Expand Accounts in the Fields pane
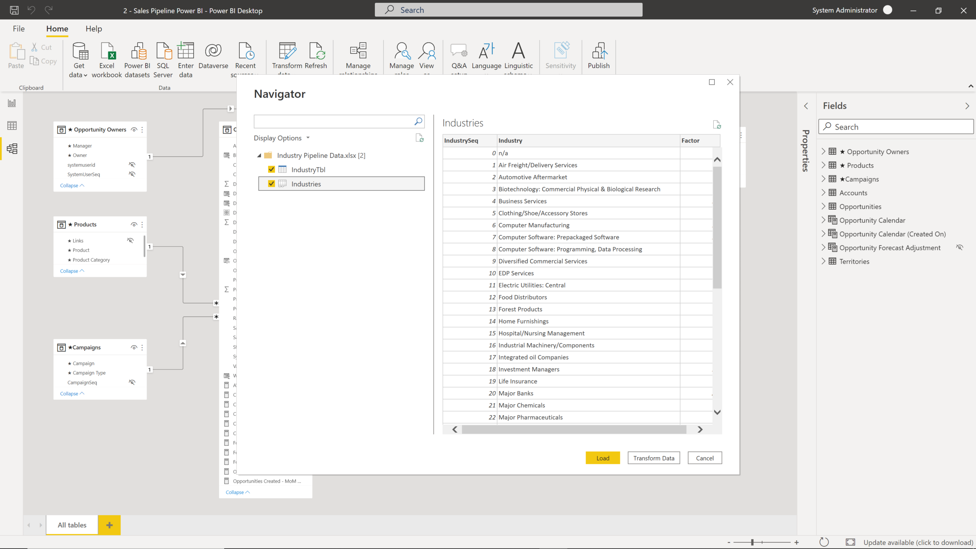The image size is (976, 549). pyautogui.click(x=824, y=193)
